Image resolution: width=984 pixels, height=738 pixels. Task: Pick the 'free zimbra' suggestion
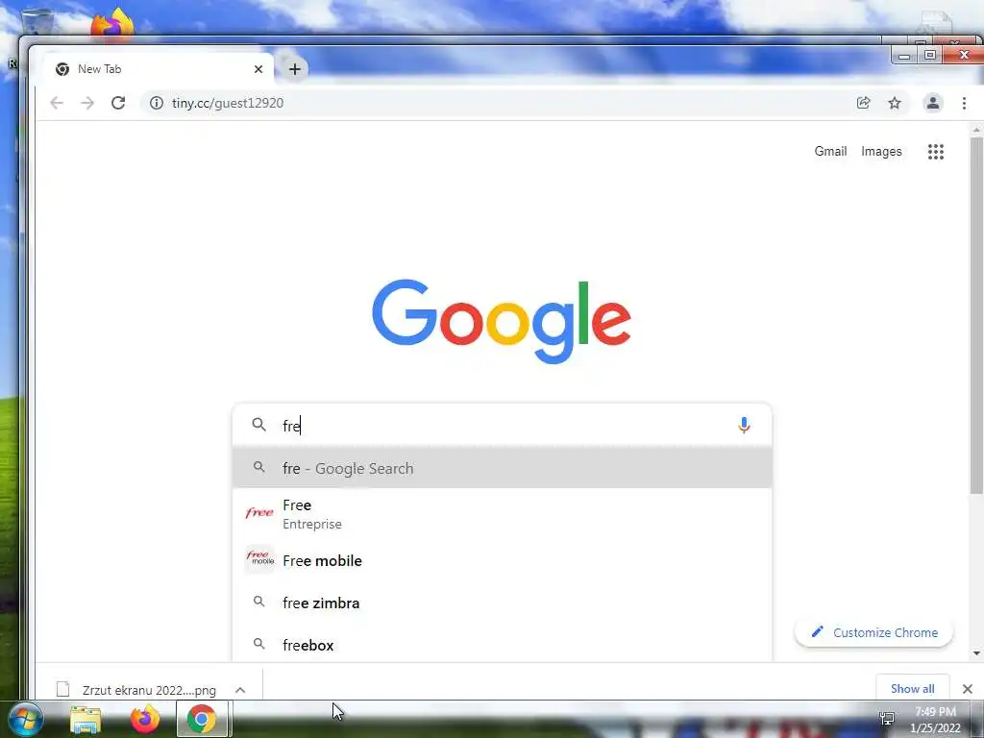(x=502, y=603)
